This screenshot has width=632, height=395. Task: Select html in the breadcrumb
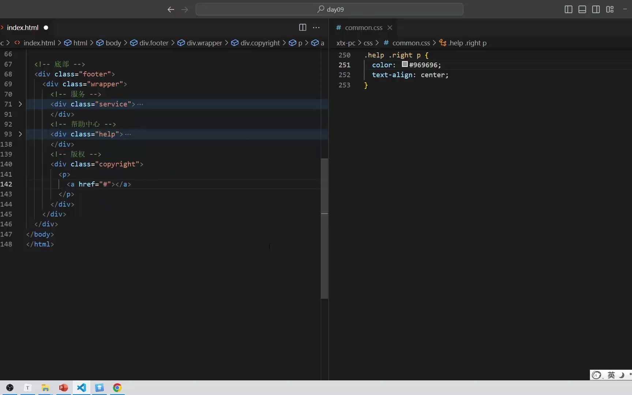point(80,43)
